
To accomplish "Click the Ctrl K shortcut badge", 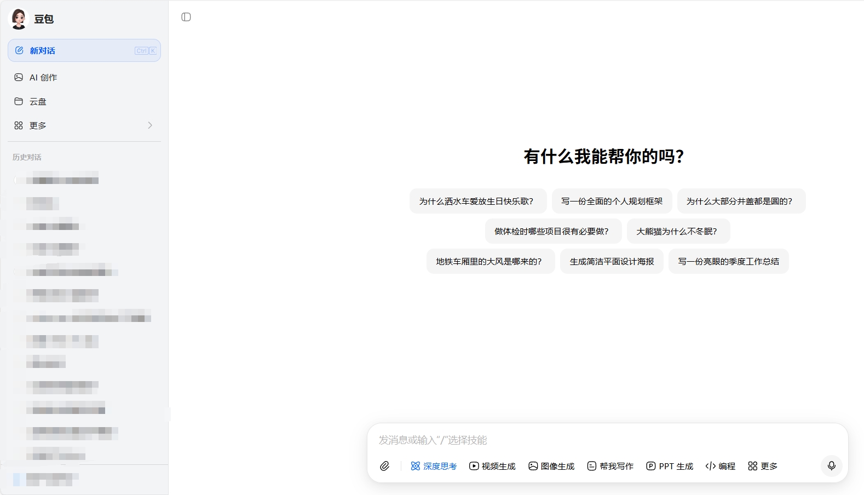I will (x=146, y=50).
